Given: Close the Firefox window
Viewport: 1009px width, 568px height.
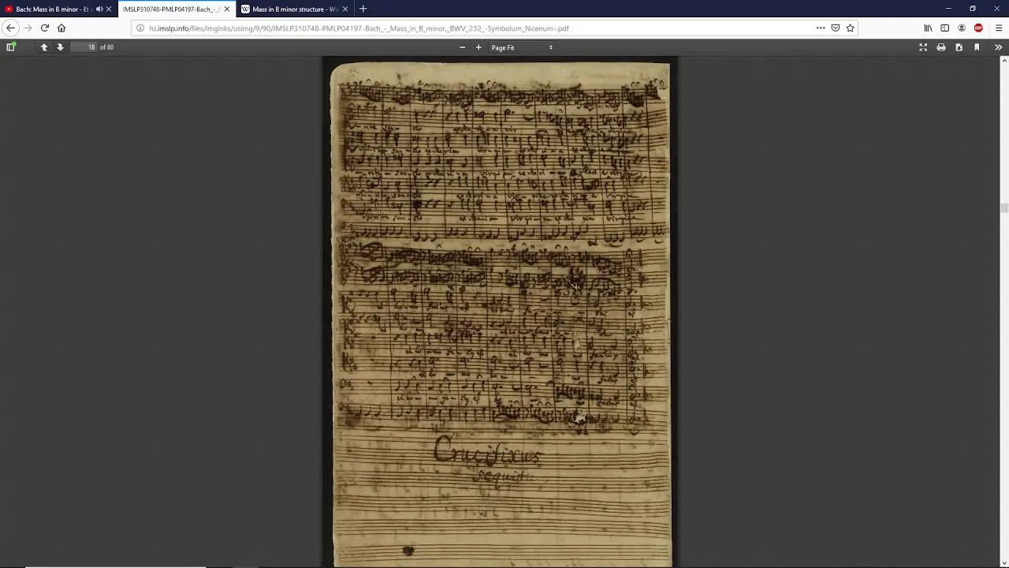Looking at the screenshot, I should (x=996, y=9).
